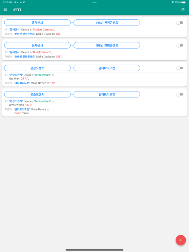
Task: Click the 'No Movement' condition text
Action: point(42,52)
